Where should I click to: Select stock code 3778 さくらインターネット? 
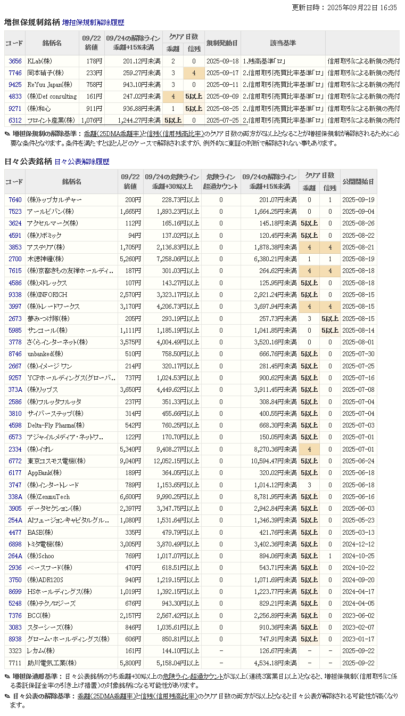(x=15, y=342)
